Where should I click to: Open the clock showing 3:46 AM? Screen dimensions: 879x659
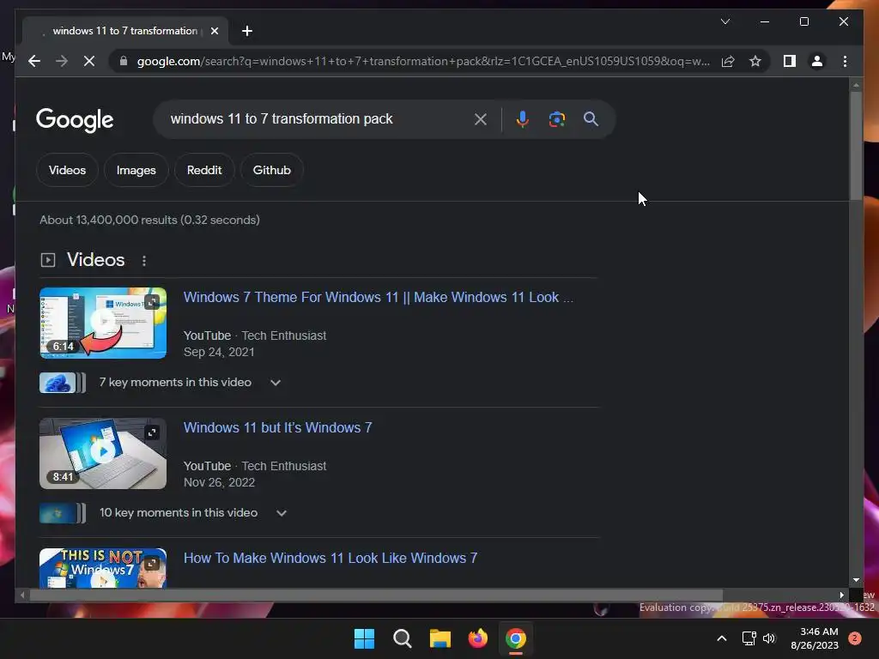(814, 638)
